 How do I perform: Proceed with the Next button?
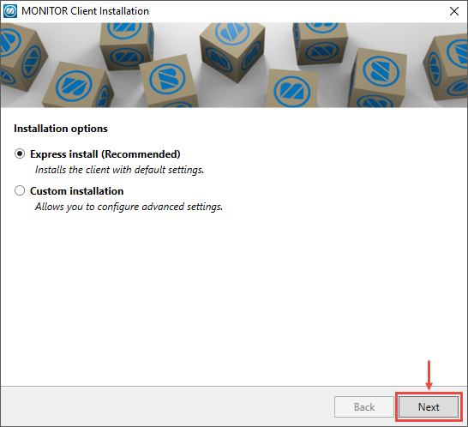click(429, 406)
